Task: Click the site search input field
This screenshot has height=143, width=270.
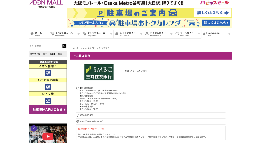Action: point(45,46)
